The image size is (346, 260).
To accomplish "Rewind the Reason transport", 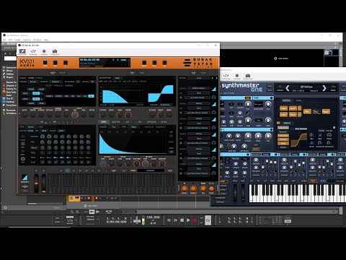I will pyautogui.click(x=169, y=220).
